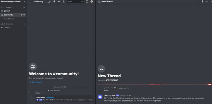
Task: Open the inbox icon in channel header
Action: coord(87,1)
